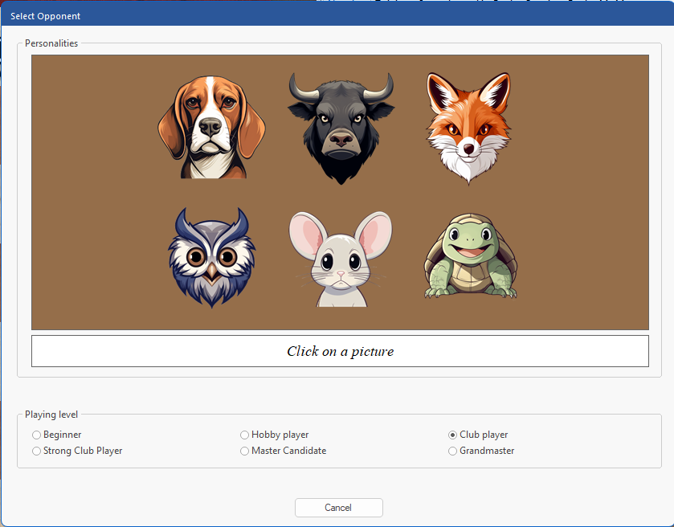Image resolution: width=674 pixels, height=527 pixels.
Task: Click the Beginner label text
Action: (x=63, y=435)
